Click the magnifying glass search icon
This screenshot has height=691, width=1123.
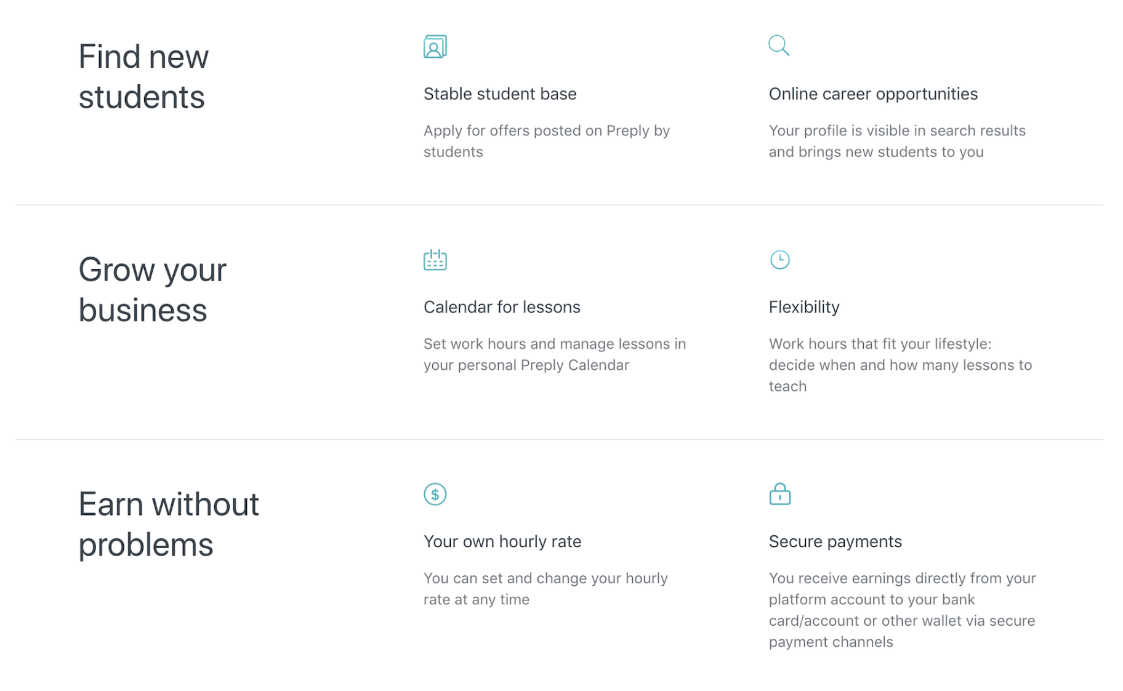pyautogui.click(x=779, y=46)
